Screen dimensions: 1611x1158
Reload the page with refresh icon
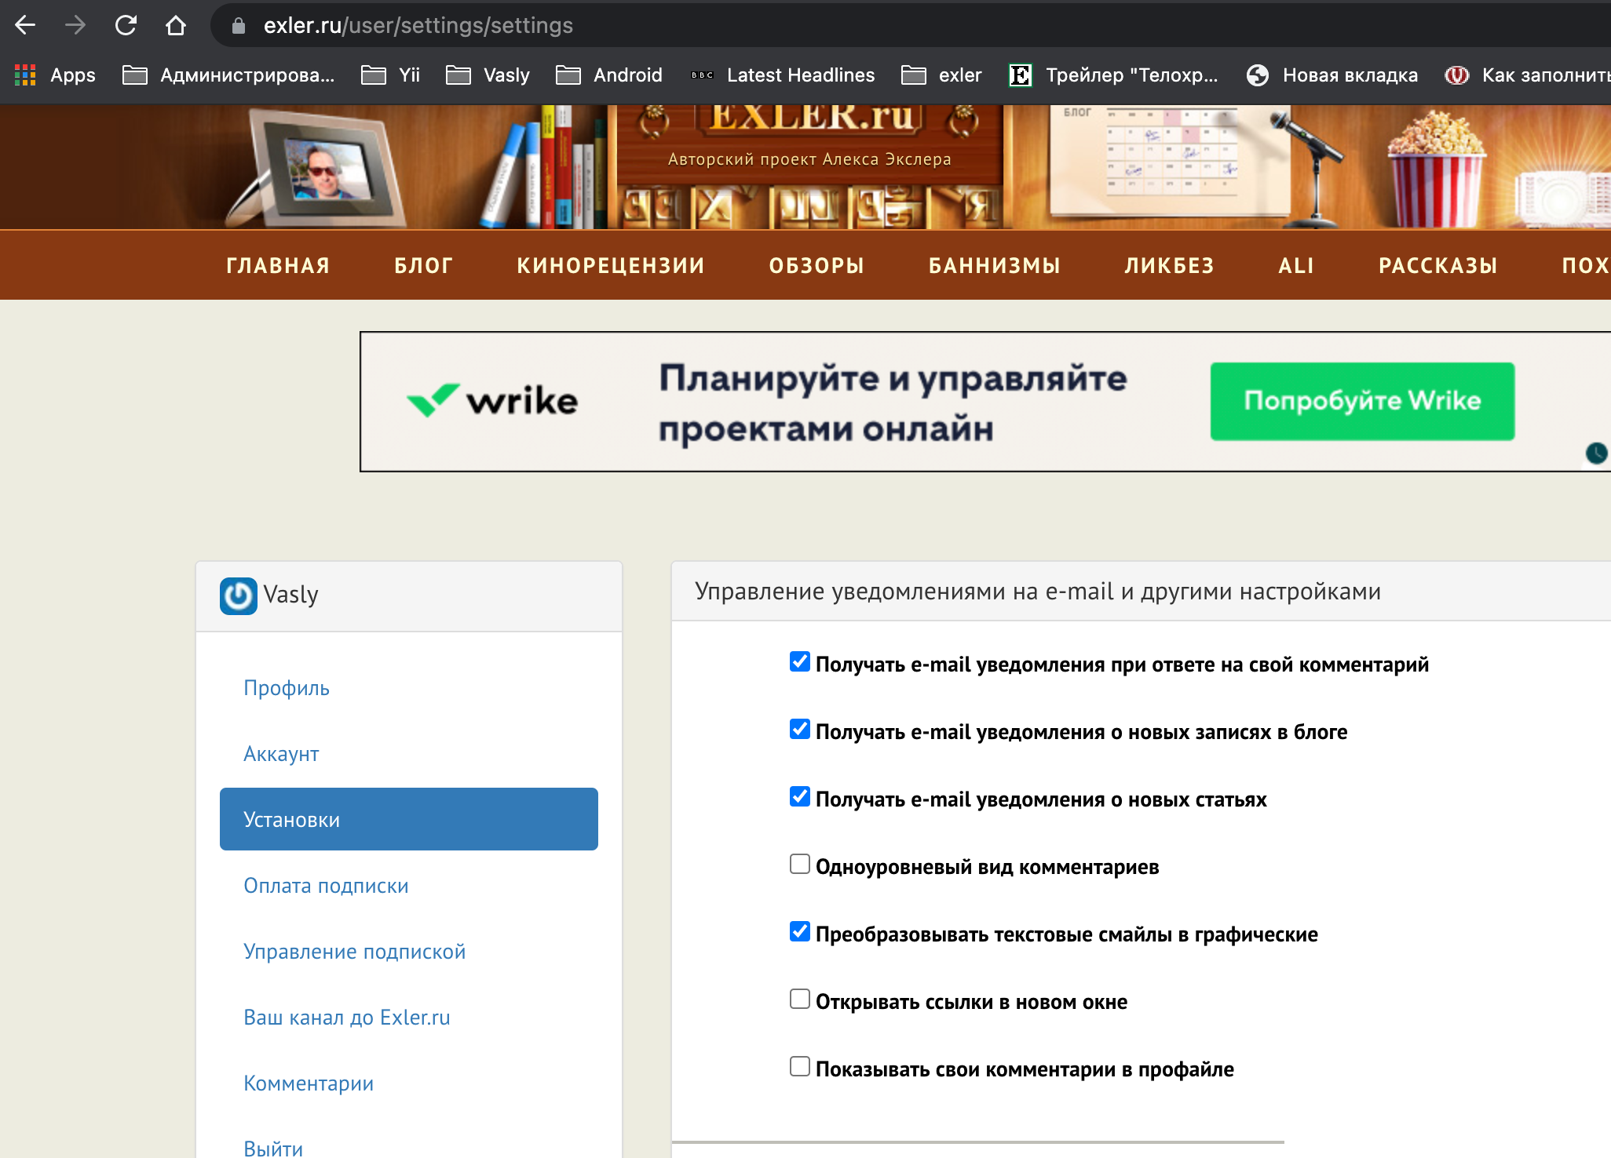[126, 25]
